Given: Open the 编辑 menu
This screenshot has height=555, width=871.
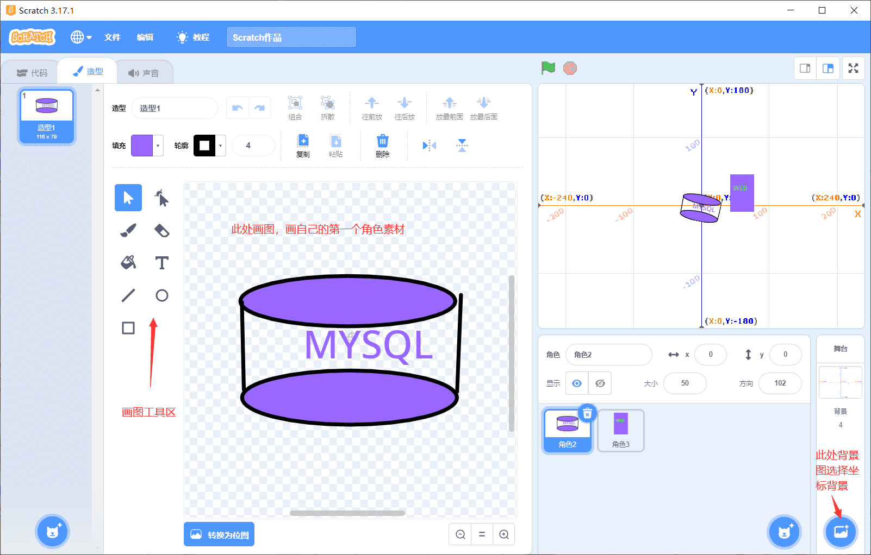Looking at the screenshot, I should (145, 37).
